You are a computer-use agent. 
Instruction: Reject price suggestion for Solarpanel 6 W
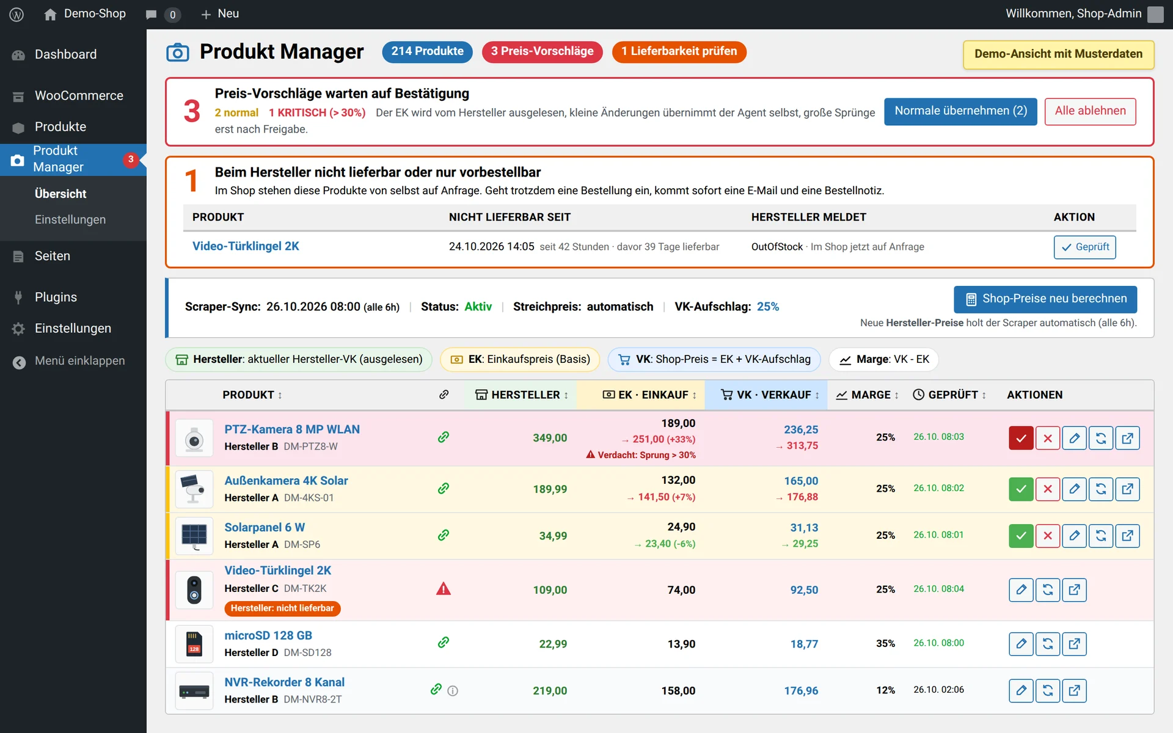click(x=1048, y=536)
